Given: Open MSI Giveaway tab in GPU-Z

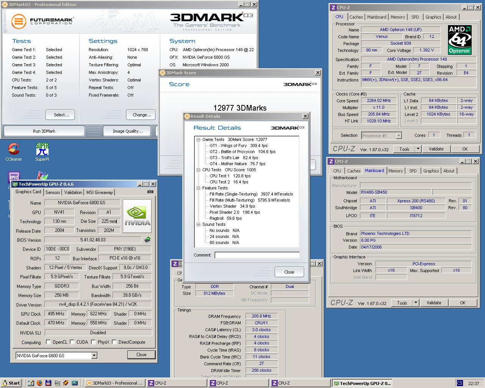Looking at the screenshot, I should [99, 192].
